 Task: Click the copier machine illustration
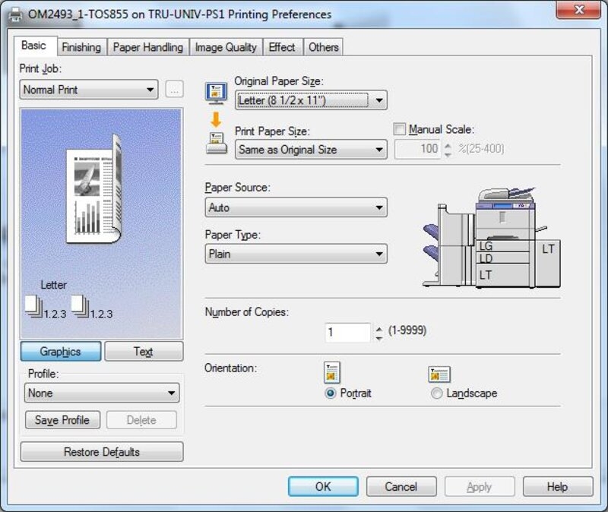point(492,238)
